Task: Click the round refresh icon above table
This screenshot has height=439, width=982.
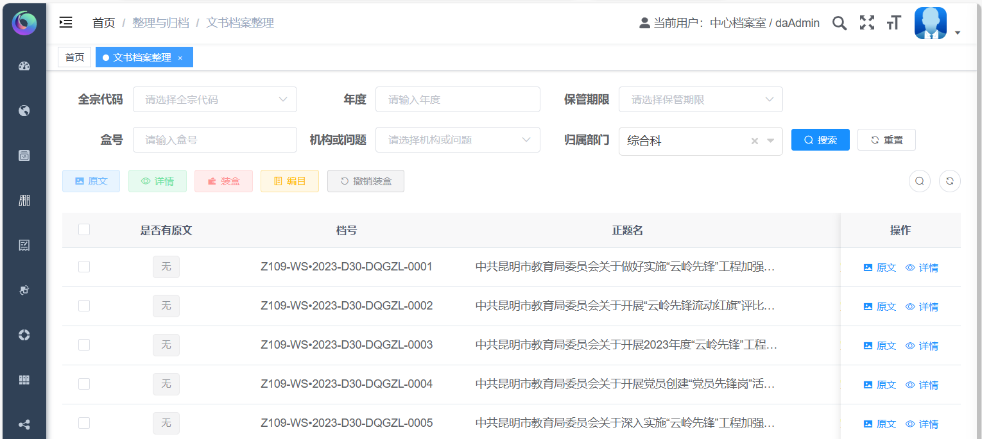Action: [949, 181]
